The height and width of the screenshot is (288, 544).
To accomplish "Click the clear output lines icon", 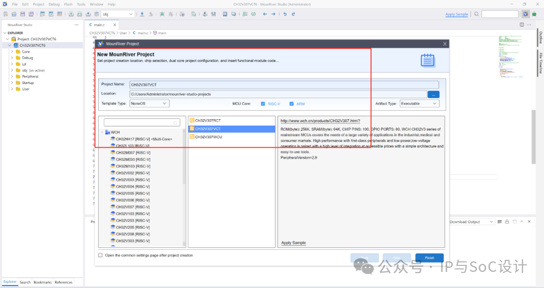I will pyautogui.click(x=500, y=222).
